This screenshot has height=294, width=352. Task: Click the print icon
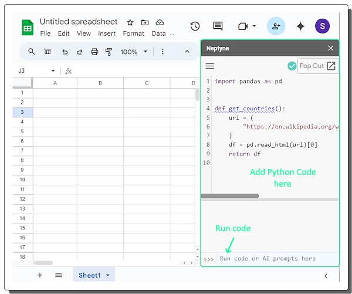click(94, 52)
